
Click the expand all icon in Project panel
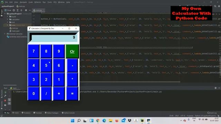click(x=18, y=10)
